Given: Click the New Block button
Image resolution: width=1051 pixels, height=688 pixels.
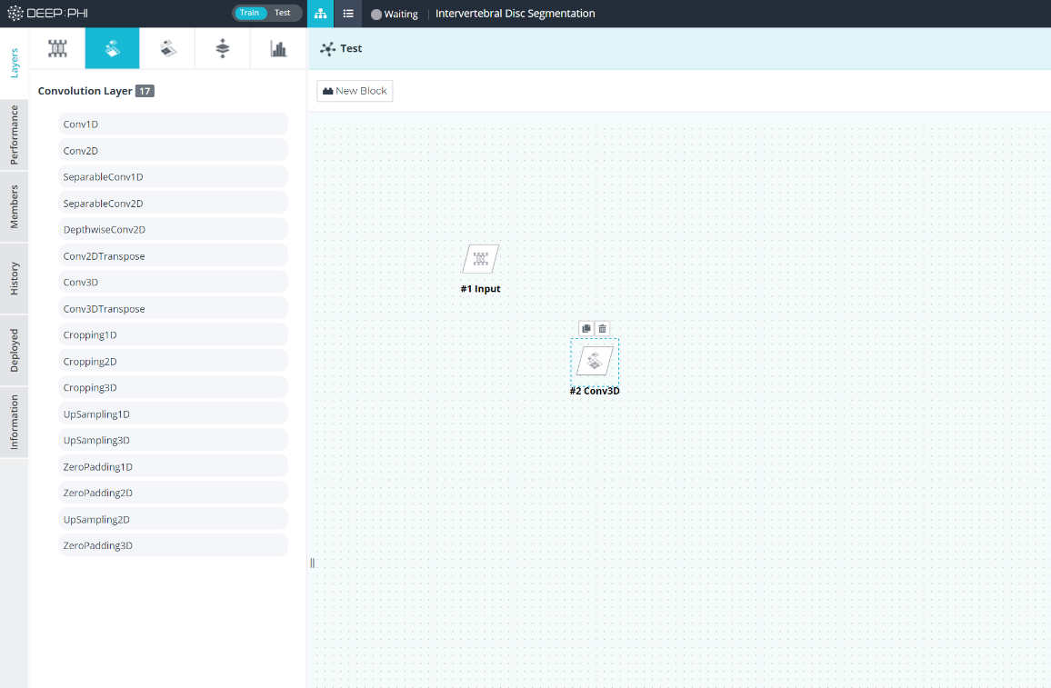Looking at the screenshot, I should click(x=355, y=91).
